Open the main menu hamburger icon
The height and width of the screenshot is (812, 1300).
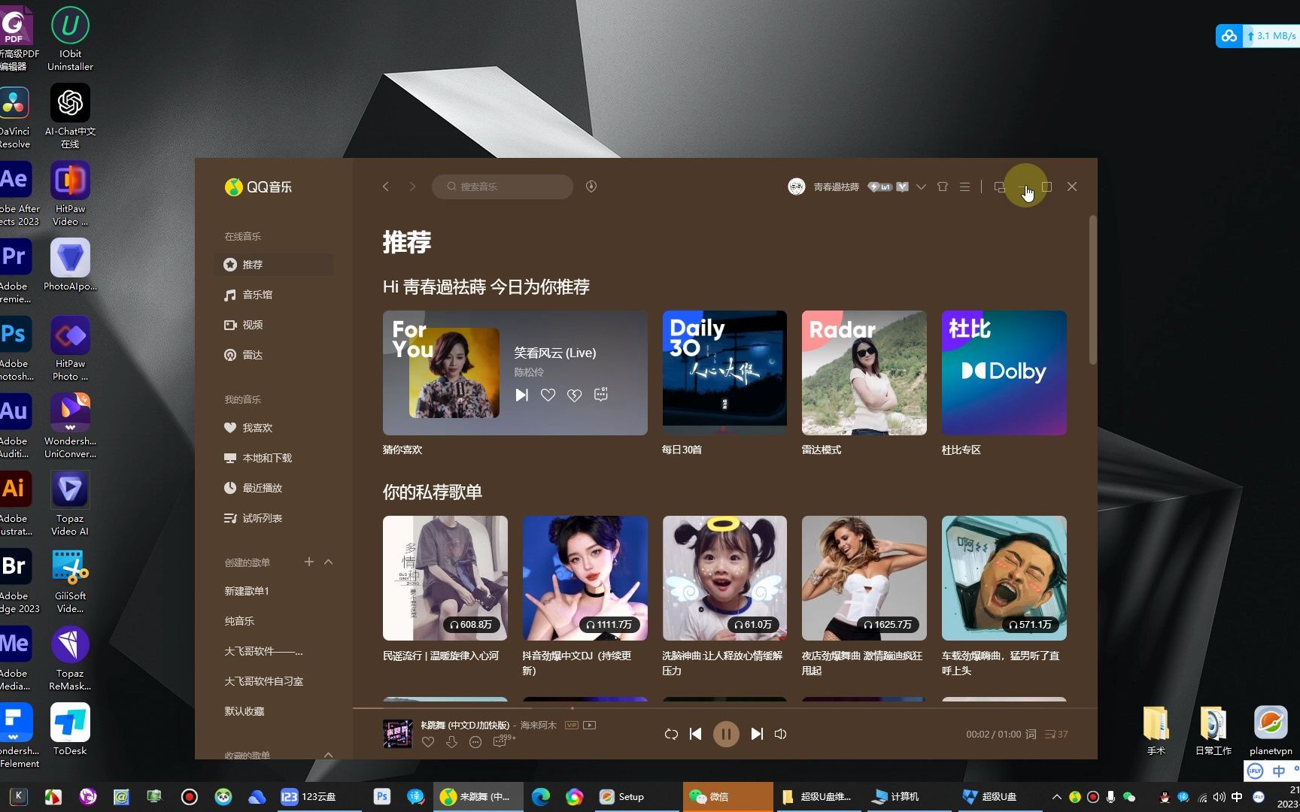pos(964,186)
